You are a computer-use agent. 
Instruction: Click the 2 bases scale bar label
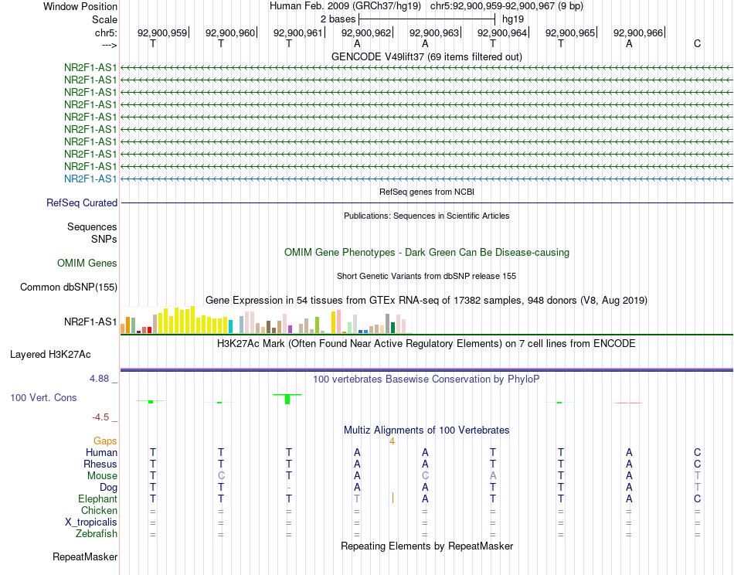coord(338,19)
